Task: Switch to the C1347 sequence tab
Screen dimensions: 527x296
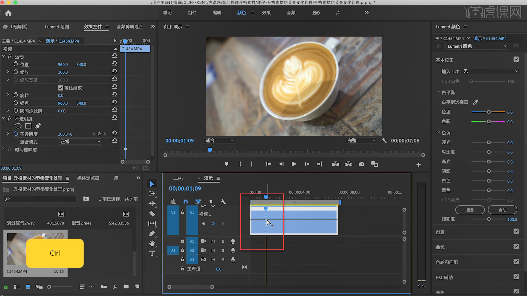Action: point(178,178)
